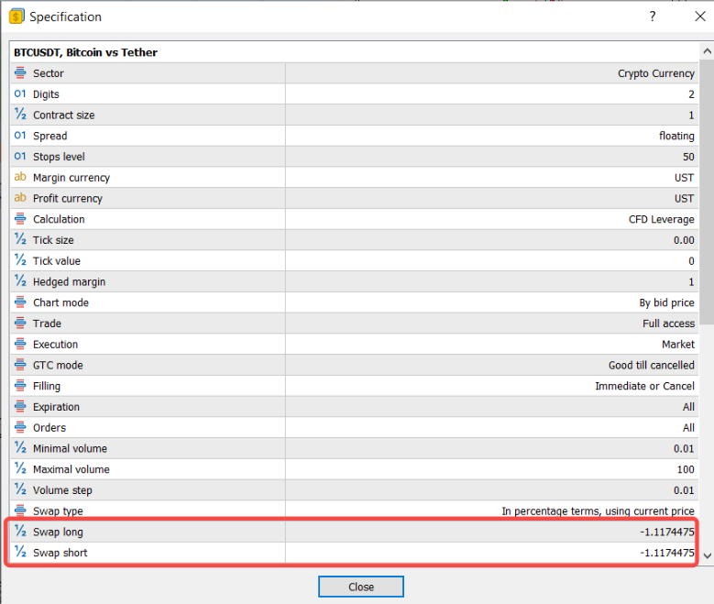Click the 01 icon beside Spread
The height and width of the screenshot is (604, 714).
pyautogui.click(x=20, y=136)
